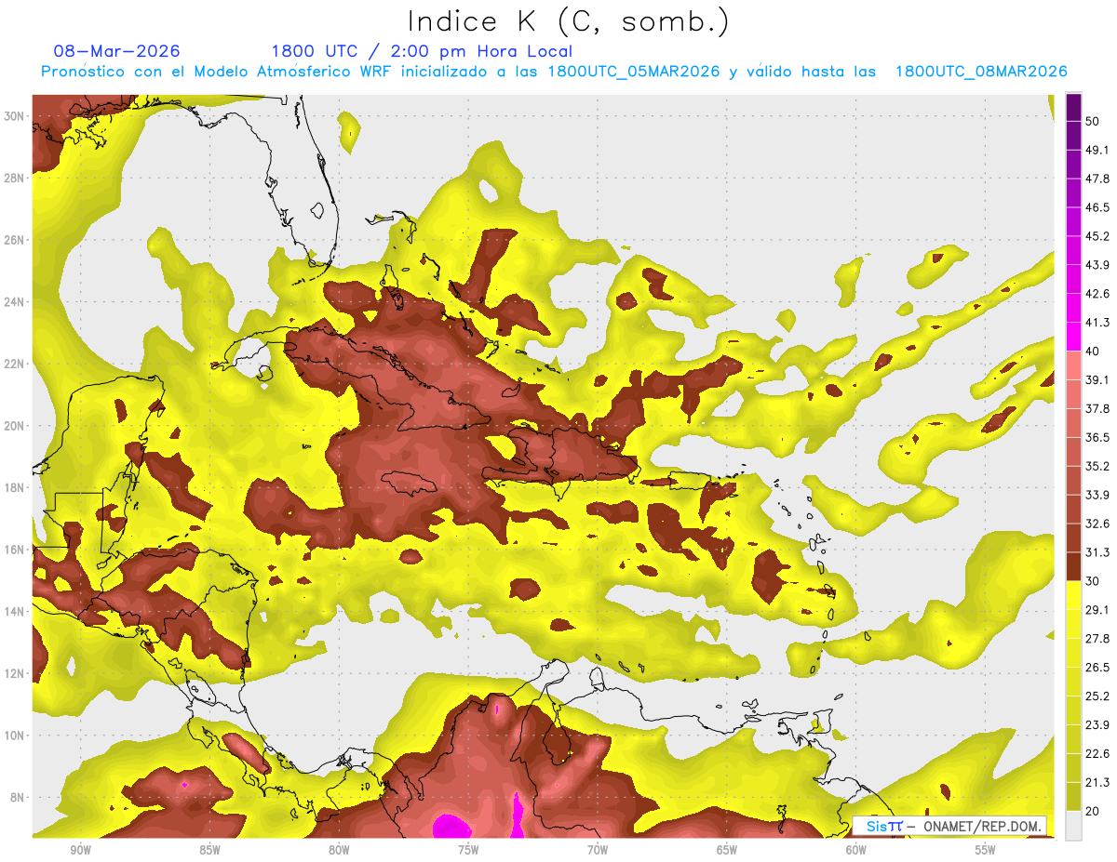Click longitude label "90W"

[x=80, y=851]
